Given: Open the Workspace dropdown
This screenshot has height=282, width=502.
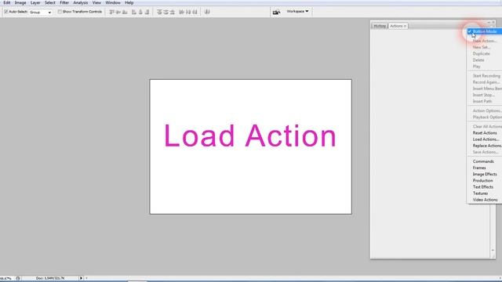Looking at the screenshot, I should (x=297, y=12).
